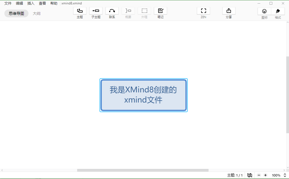Add a relationship line via the 联系 tool
The height and width of the screenshot is (179, 289).
(x=112, y=12)
